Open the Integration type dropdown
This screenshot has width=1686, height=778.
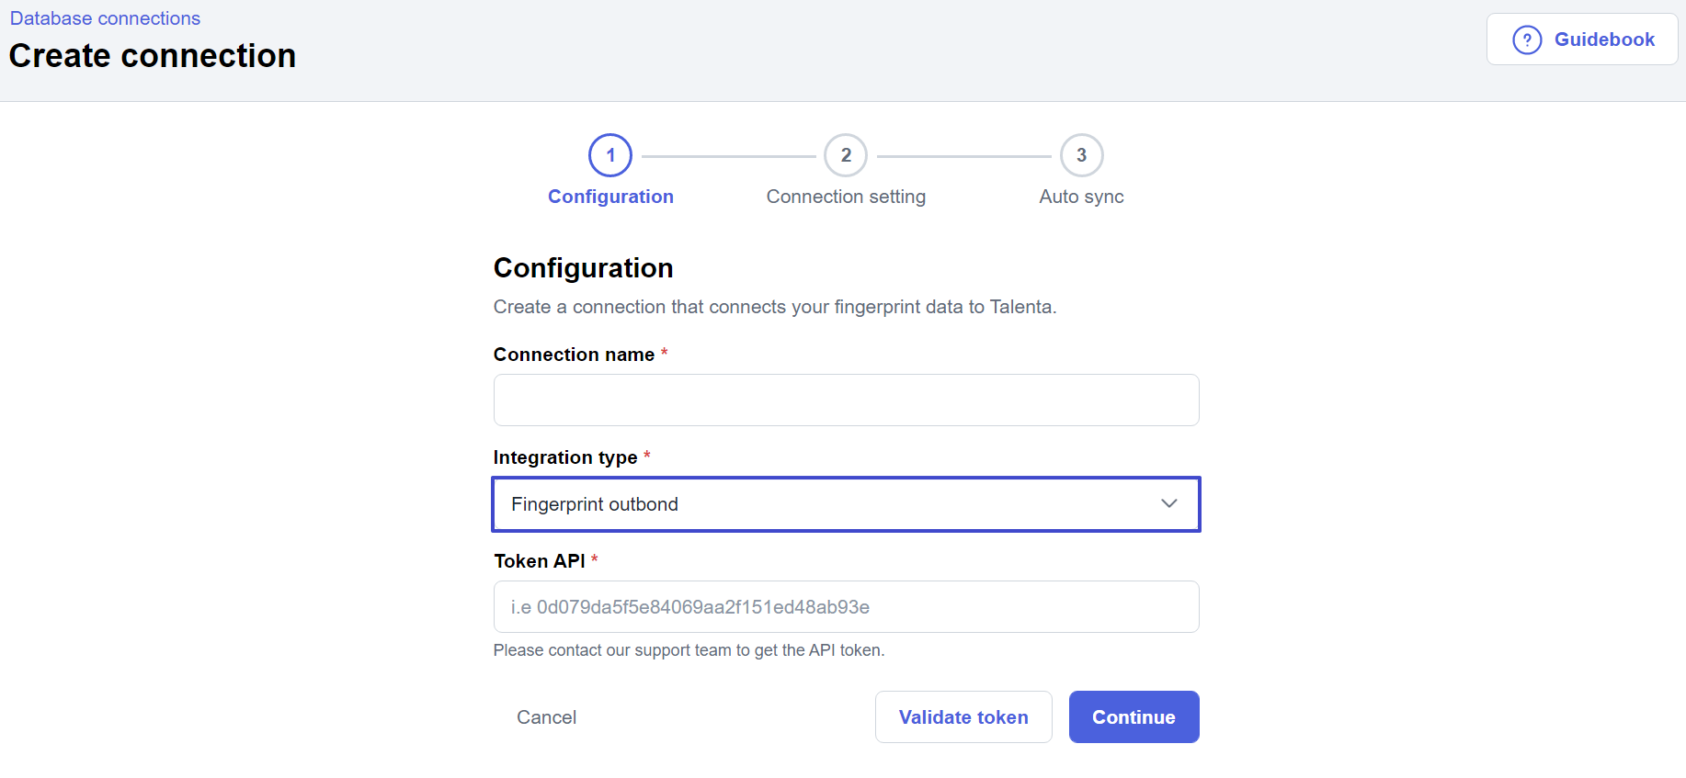tap(846, 504)
